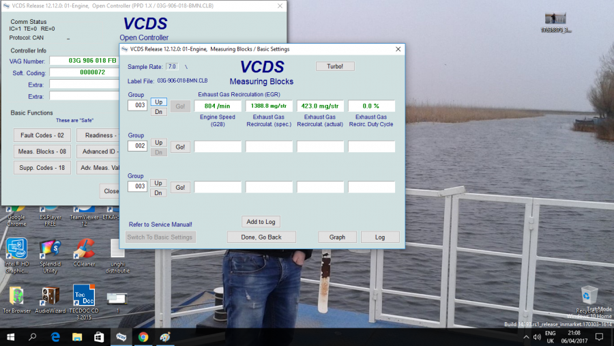This screenshot has height=346, width=614.
Task: Increase second group number with Up
Action: click(158, 142)
